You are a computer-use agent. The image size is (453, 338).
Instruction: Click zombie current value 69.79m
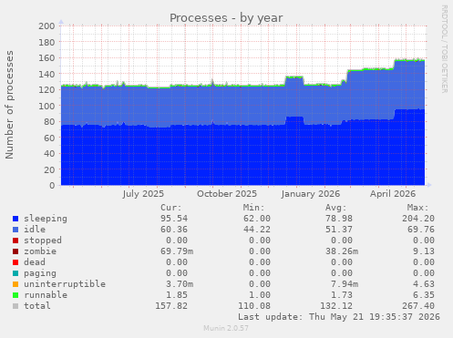click(x=177, y=251)
